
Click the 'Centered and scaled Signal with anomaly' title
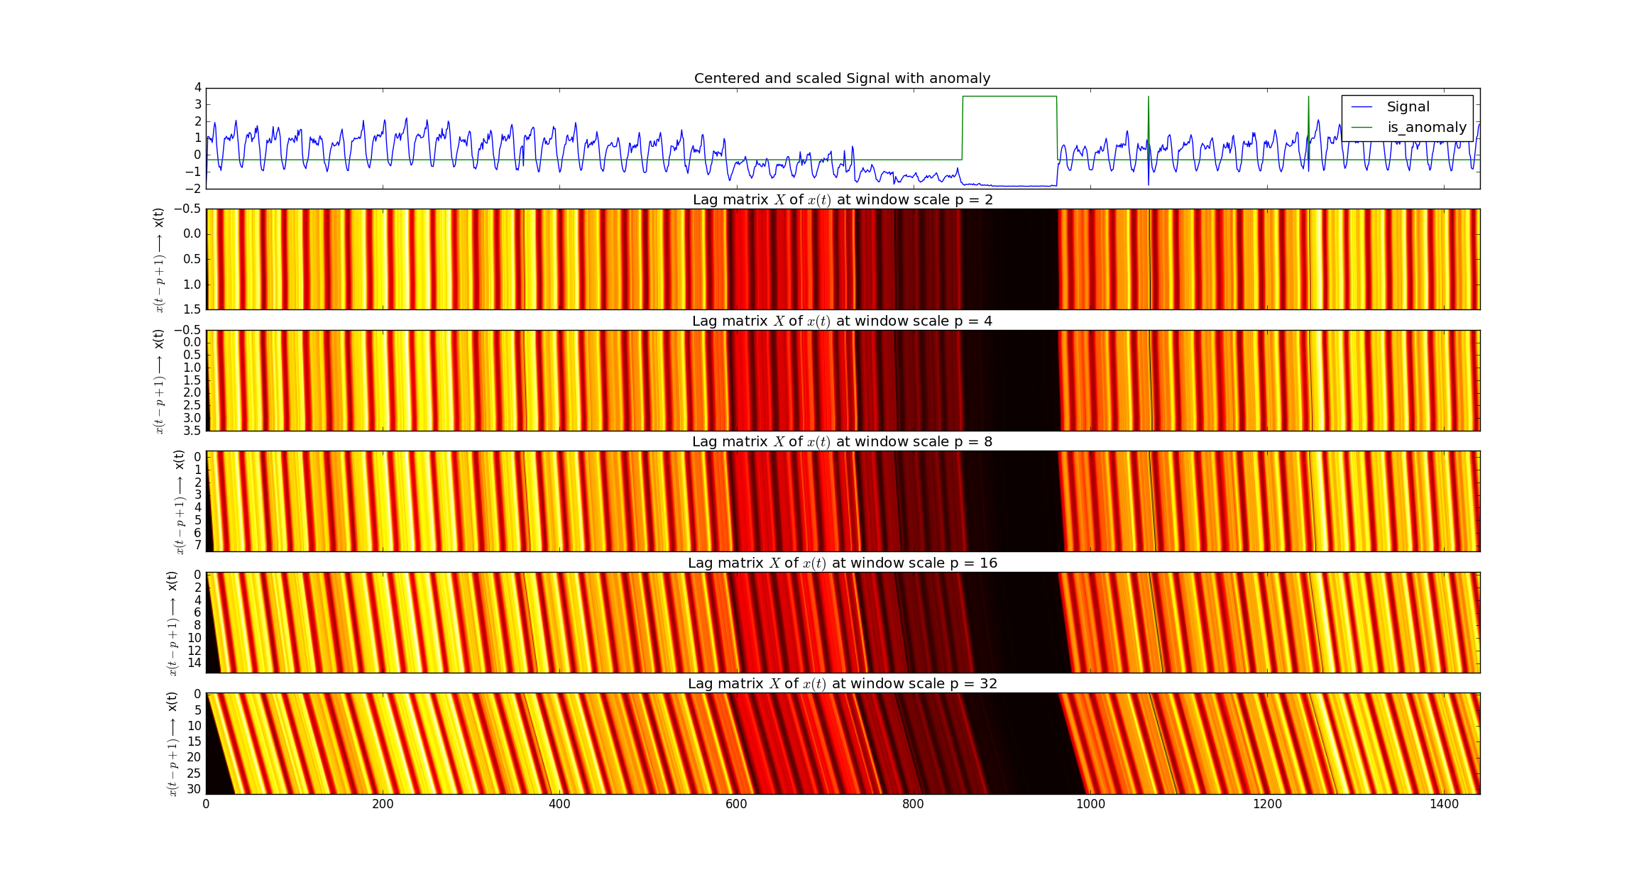click(842, 78)
